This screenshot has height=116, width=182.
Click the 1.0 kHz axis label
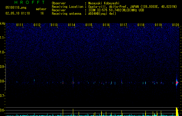point(3,52)
